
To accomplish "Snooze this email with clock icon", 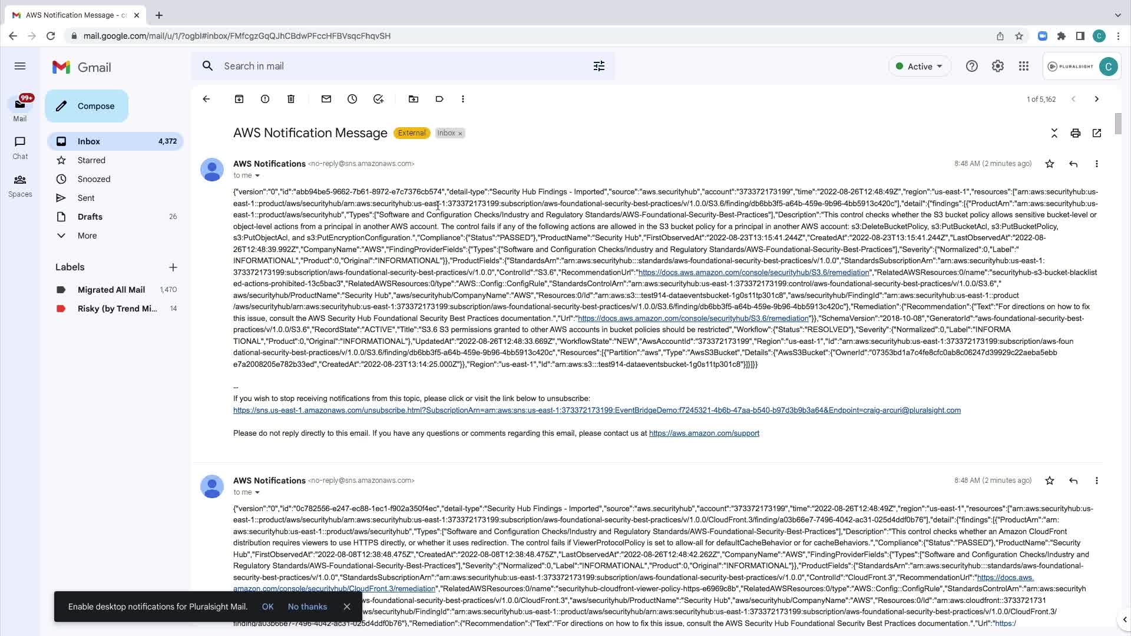I will pyautogui.click(x=352, y=99).
